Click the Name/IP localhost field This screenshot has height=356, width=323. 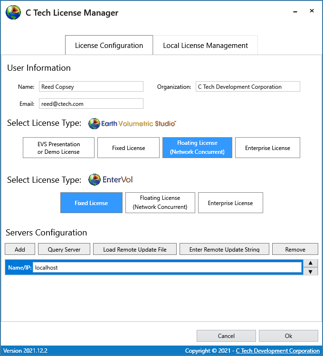pos(167,267)
